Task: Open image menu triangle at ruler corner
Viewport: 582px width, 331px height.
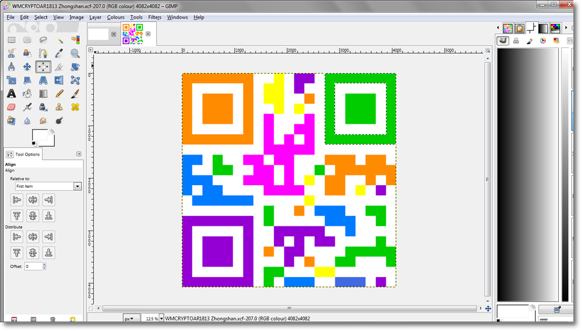Action: (x=90, y=50)
